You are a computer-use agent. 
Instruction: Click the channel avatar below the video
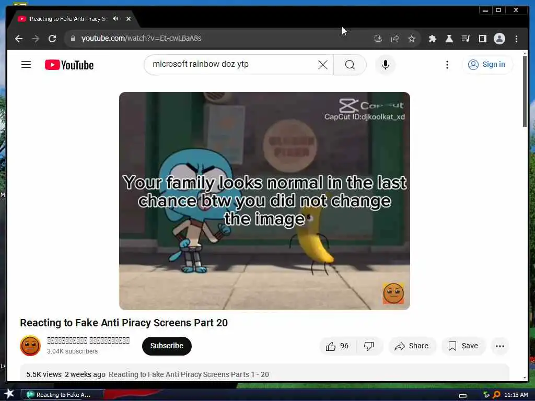(x=30, y=346)
